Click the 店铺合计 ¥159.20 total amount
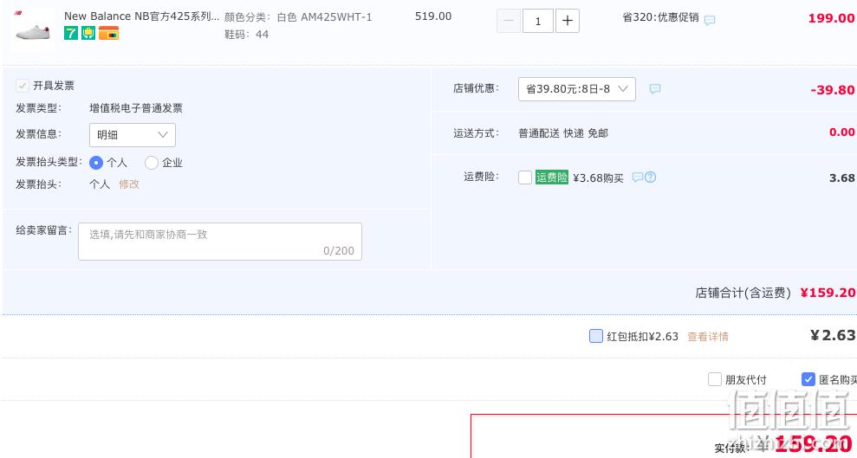The width and height of the screenshot is (857, 458). click(828, 293)
